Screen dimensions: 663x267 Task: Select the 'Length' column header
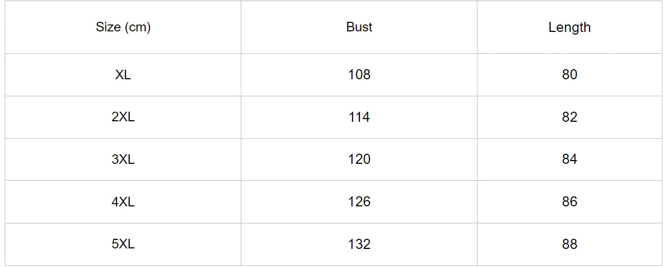[x=569, y=27]
